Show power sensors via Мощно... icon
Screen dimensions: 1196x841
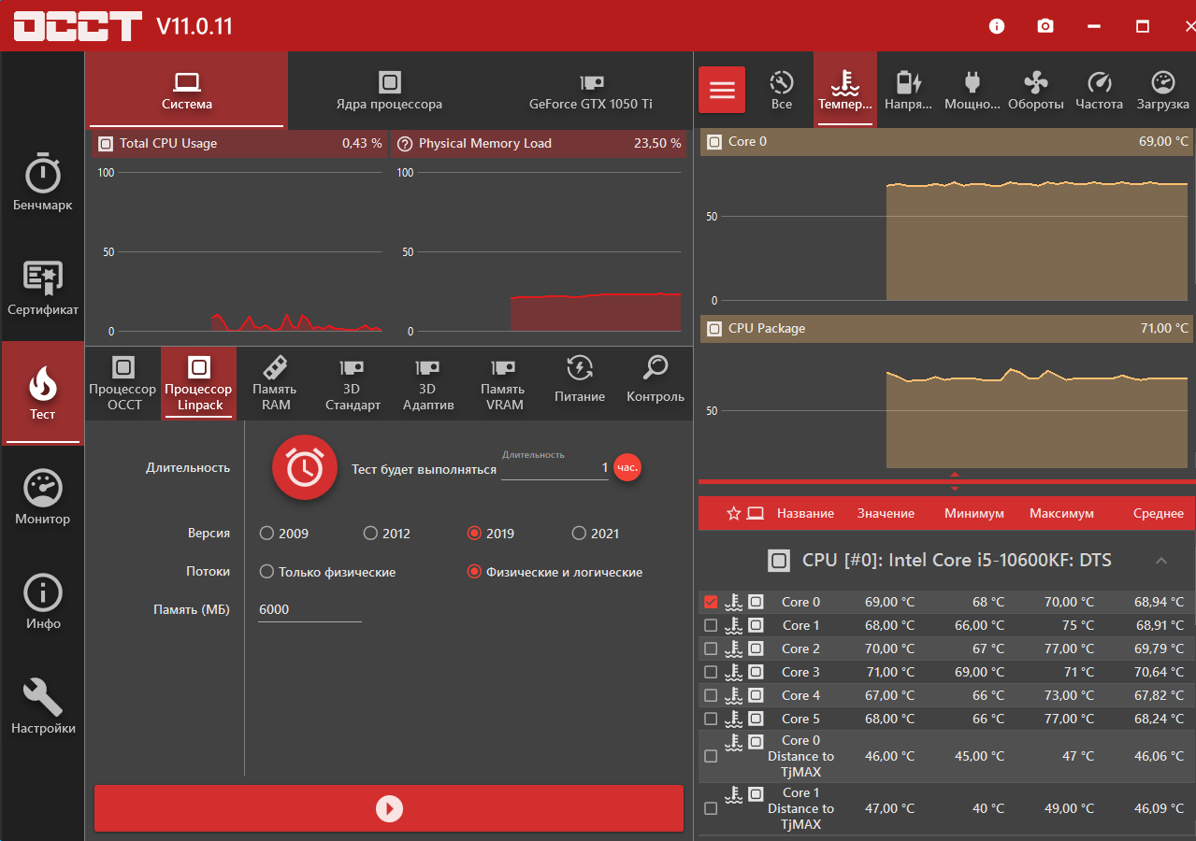pyautogui.click(x=972, y=91)
